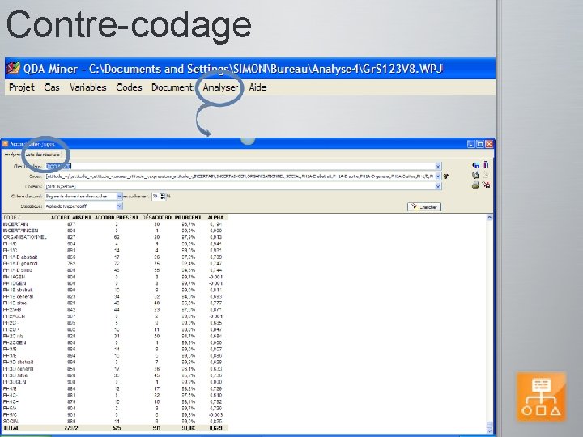Screen dimensions: 583x437
Task: Click the greyed document icon
Action: pos(486,175)
